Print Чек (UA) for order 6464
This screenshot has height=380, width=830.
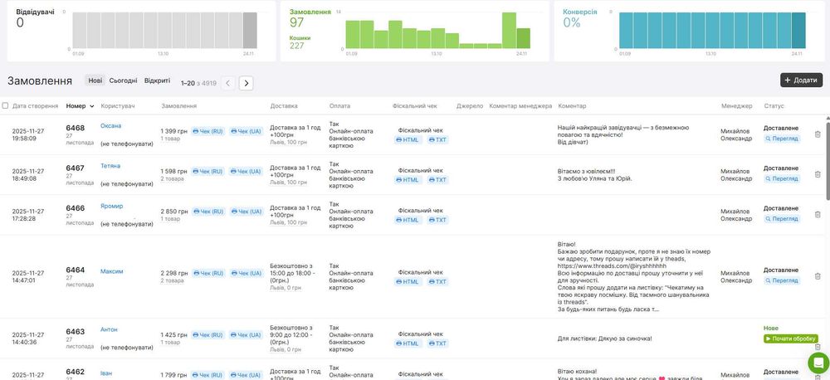[246, 272]
